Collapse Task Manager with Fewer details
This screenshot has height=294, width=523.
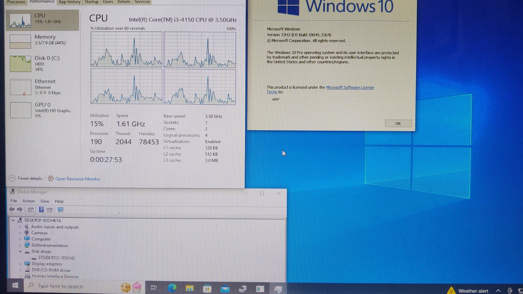(26, 178)
